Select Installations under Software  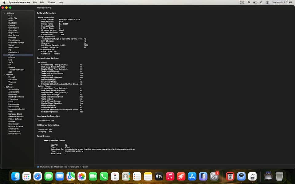point(14,107)
